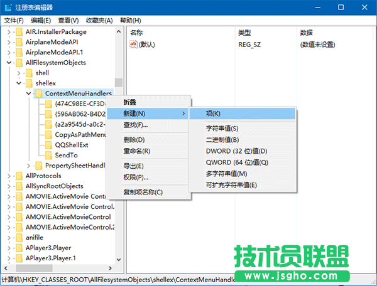Image resolution: width=377 pixels, height=286 pixels.
Task: Select 权限(P)... in the context menu
Action: pos(135,177)
